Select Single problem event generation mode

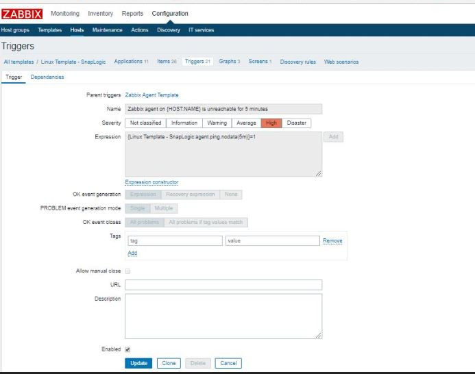click(138, 208)
